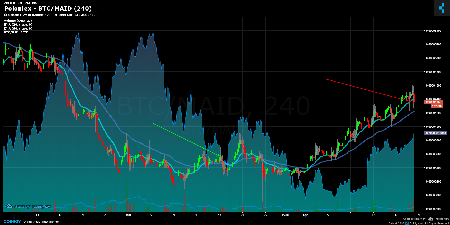Click the 'Mar' label on the time axis

point(129,215)
